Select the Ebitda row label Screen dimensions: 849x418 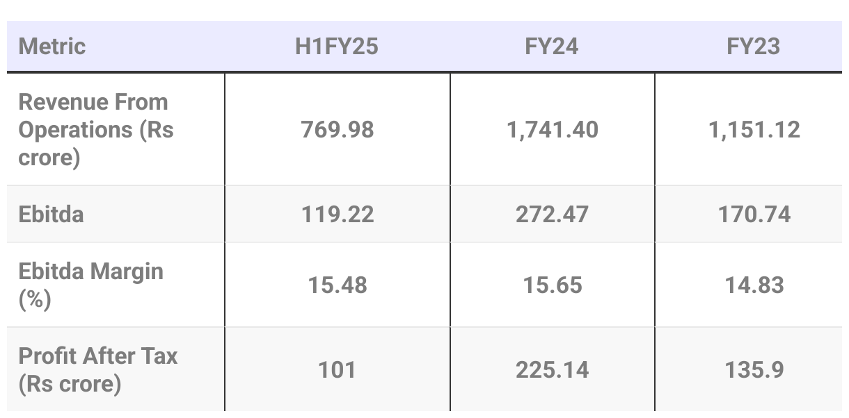click(51, 214)
